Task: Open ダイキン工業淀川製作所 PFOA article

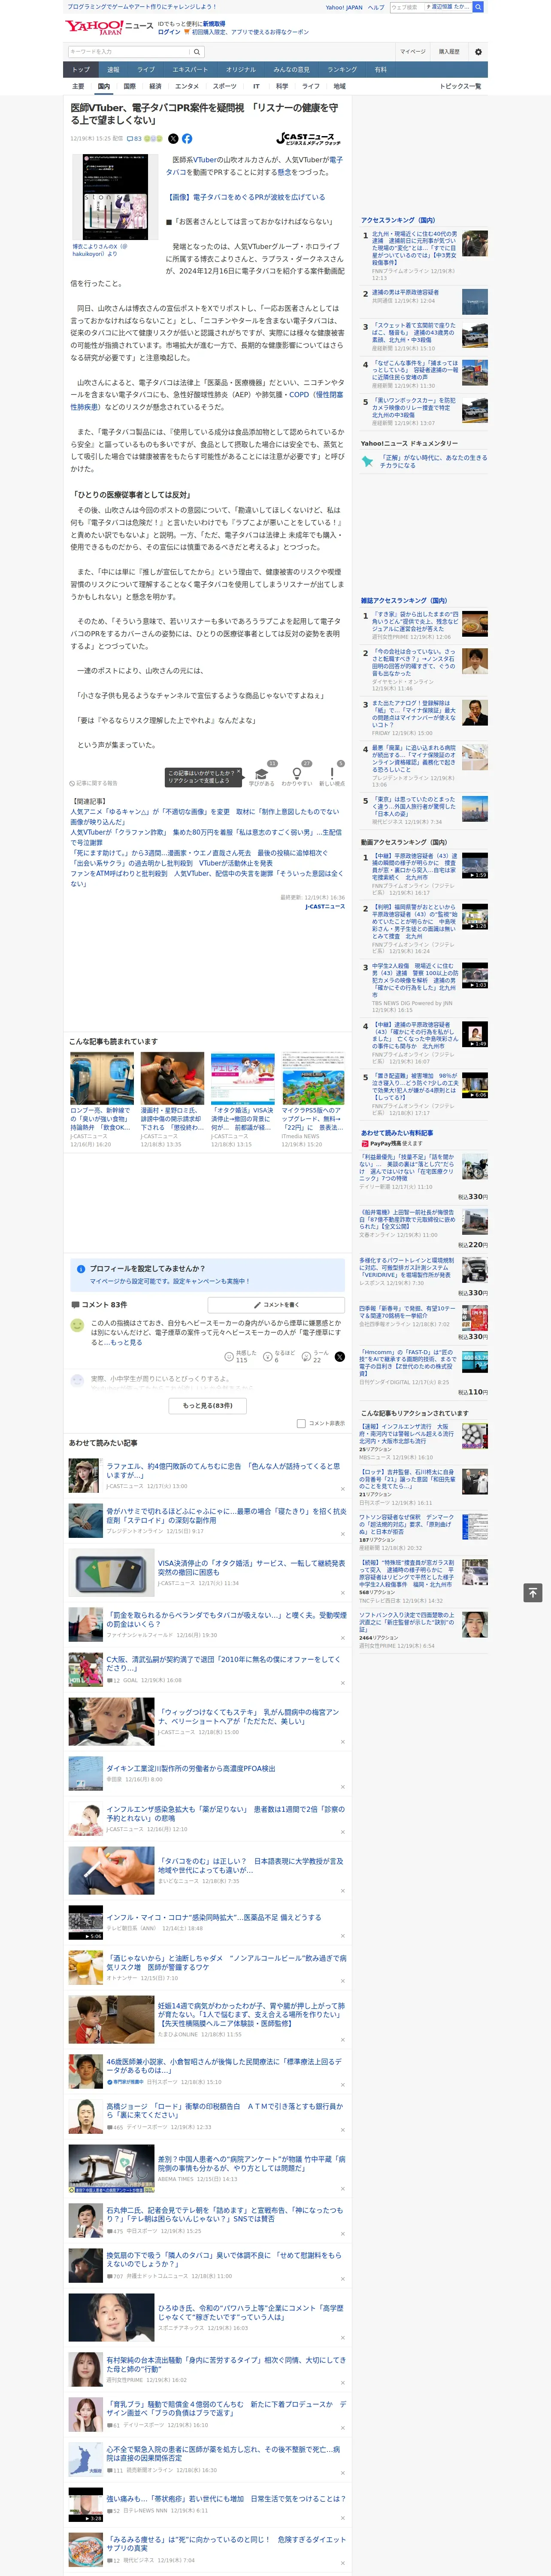Action: [190, 1768]
